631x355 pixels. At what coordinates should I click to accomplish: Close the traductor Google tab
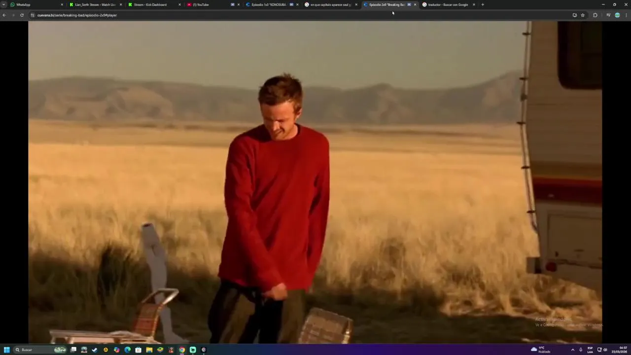(x=474, y=4)
